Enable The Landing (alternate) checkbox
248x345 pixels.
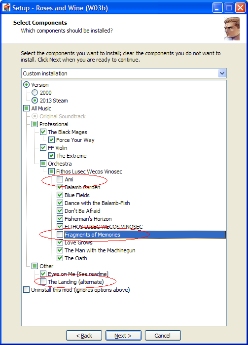(x=43, y=282)
